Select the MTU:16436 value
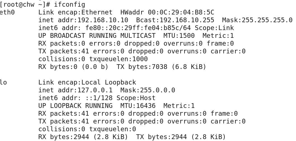The height and width of the screenshot is (141, 296). pos(138,106)
